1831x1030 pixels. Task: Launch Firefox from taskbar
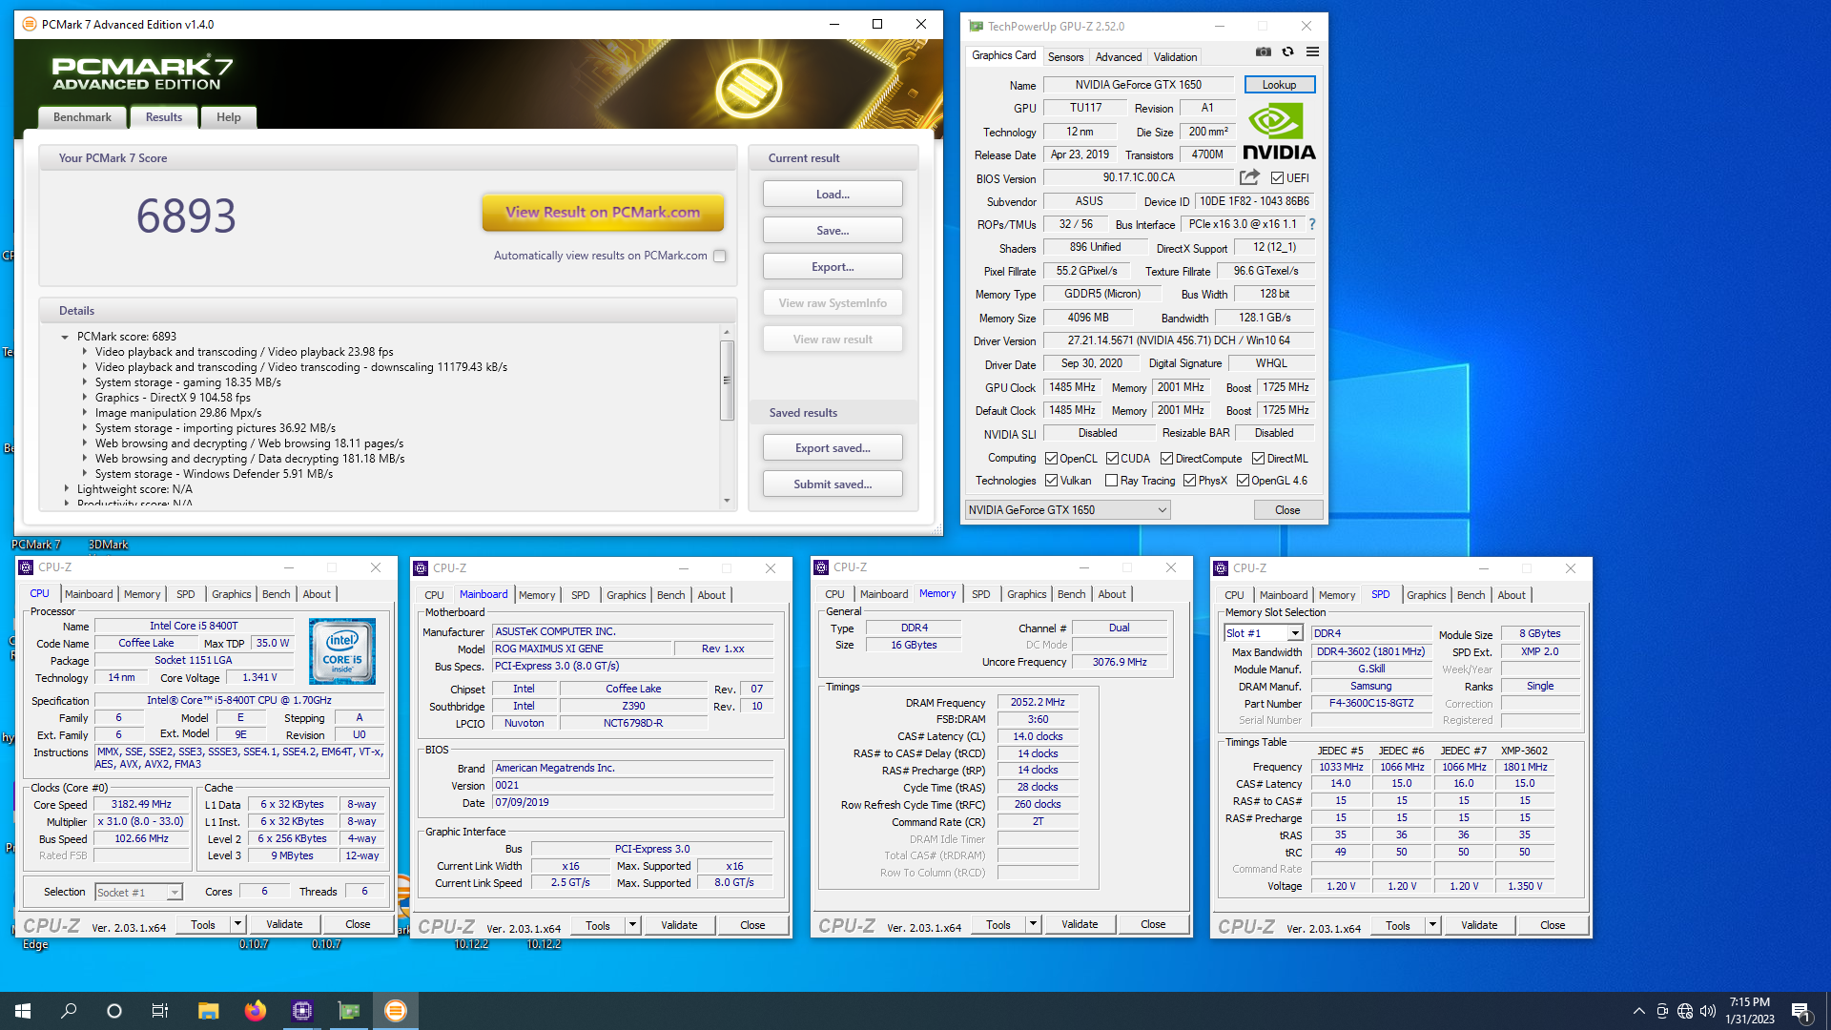(256, 1011)
